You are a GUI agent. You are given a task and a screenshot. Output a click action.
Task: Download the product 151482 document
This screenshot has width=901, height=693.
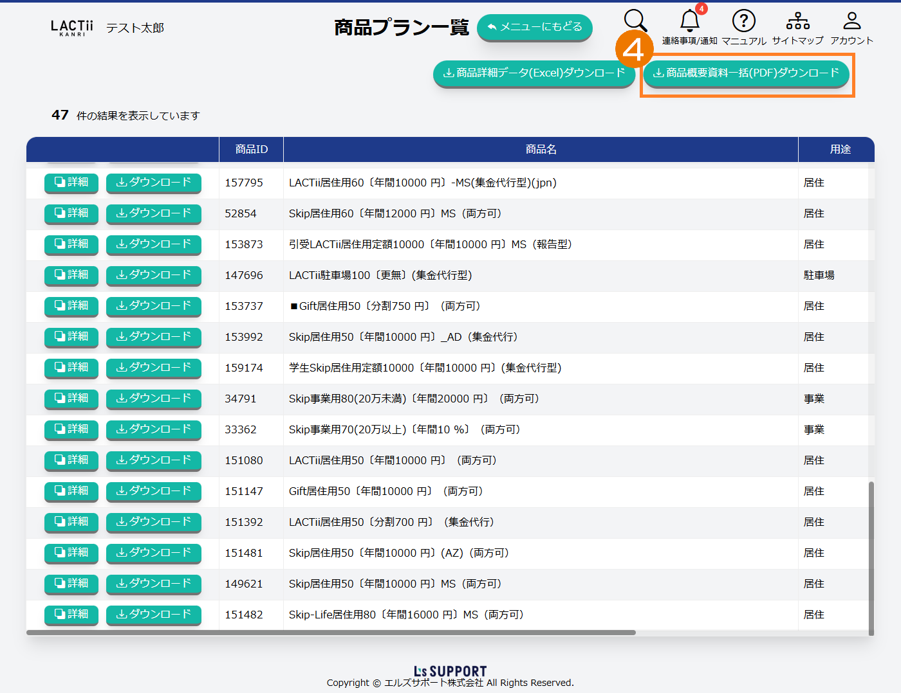153,615
